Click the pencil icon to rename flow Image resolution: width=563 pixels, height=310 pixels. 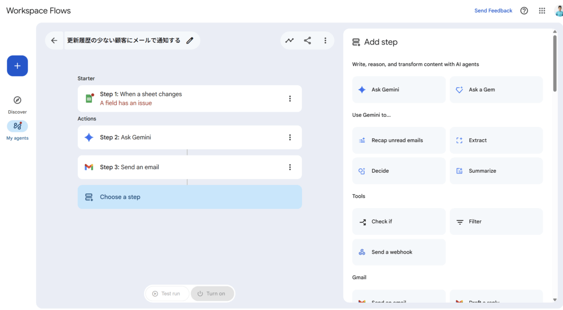(190, 41)
